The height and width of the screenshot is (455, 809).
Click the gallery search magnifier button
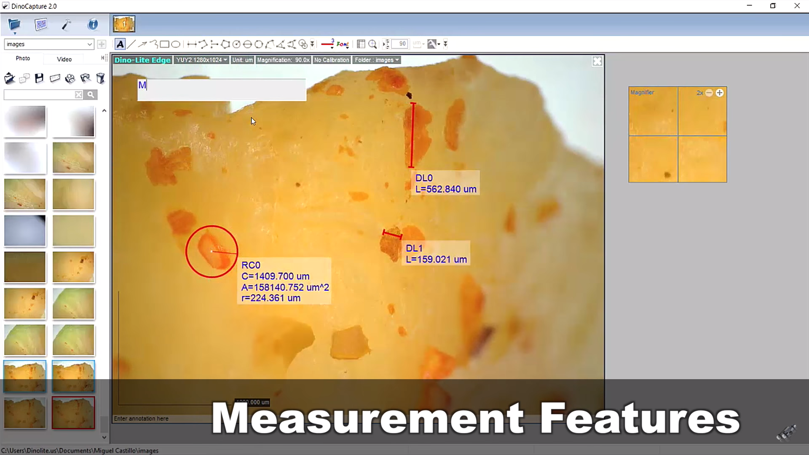click(x=91, y=95)
